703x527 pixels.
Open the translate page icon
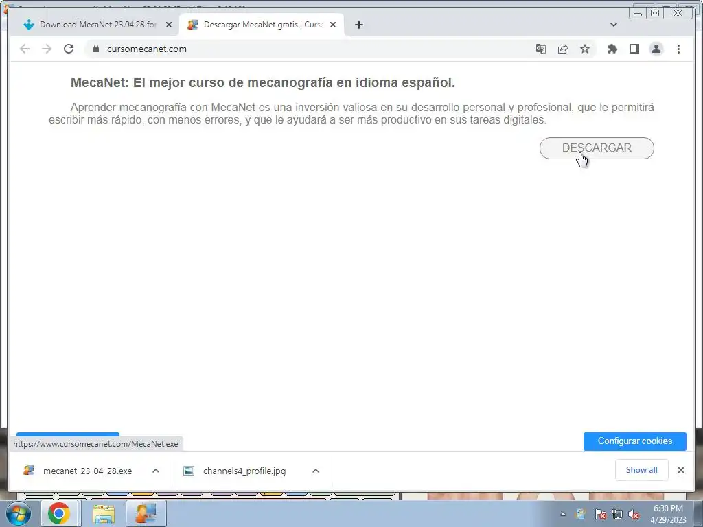coord(541,49)
